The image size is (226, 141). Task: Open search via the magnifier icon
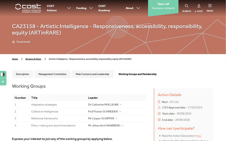tap(186, 6)
